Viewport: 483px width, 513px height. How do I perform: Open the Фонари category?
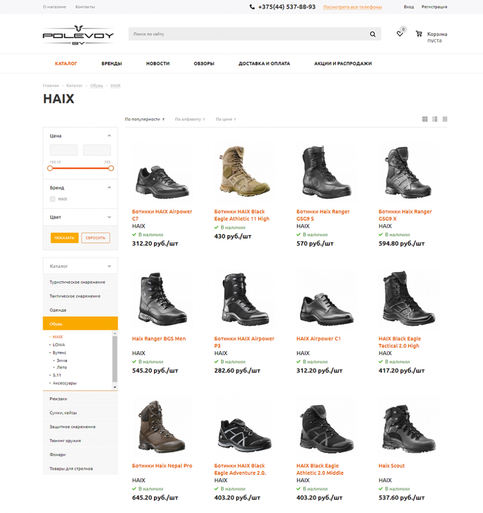click(x=80, y=454)
